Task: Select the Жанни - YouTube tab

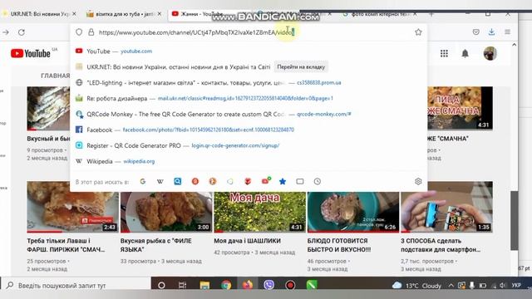Action: (x=200, y=14)
